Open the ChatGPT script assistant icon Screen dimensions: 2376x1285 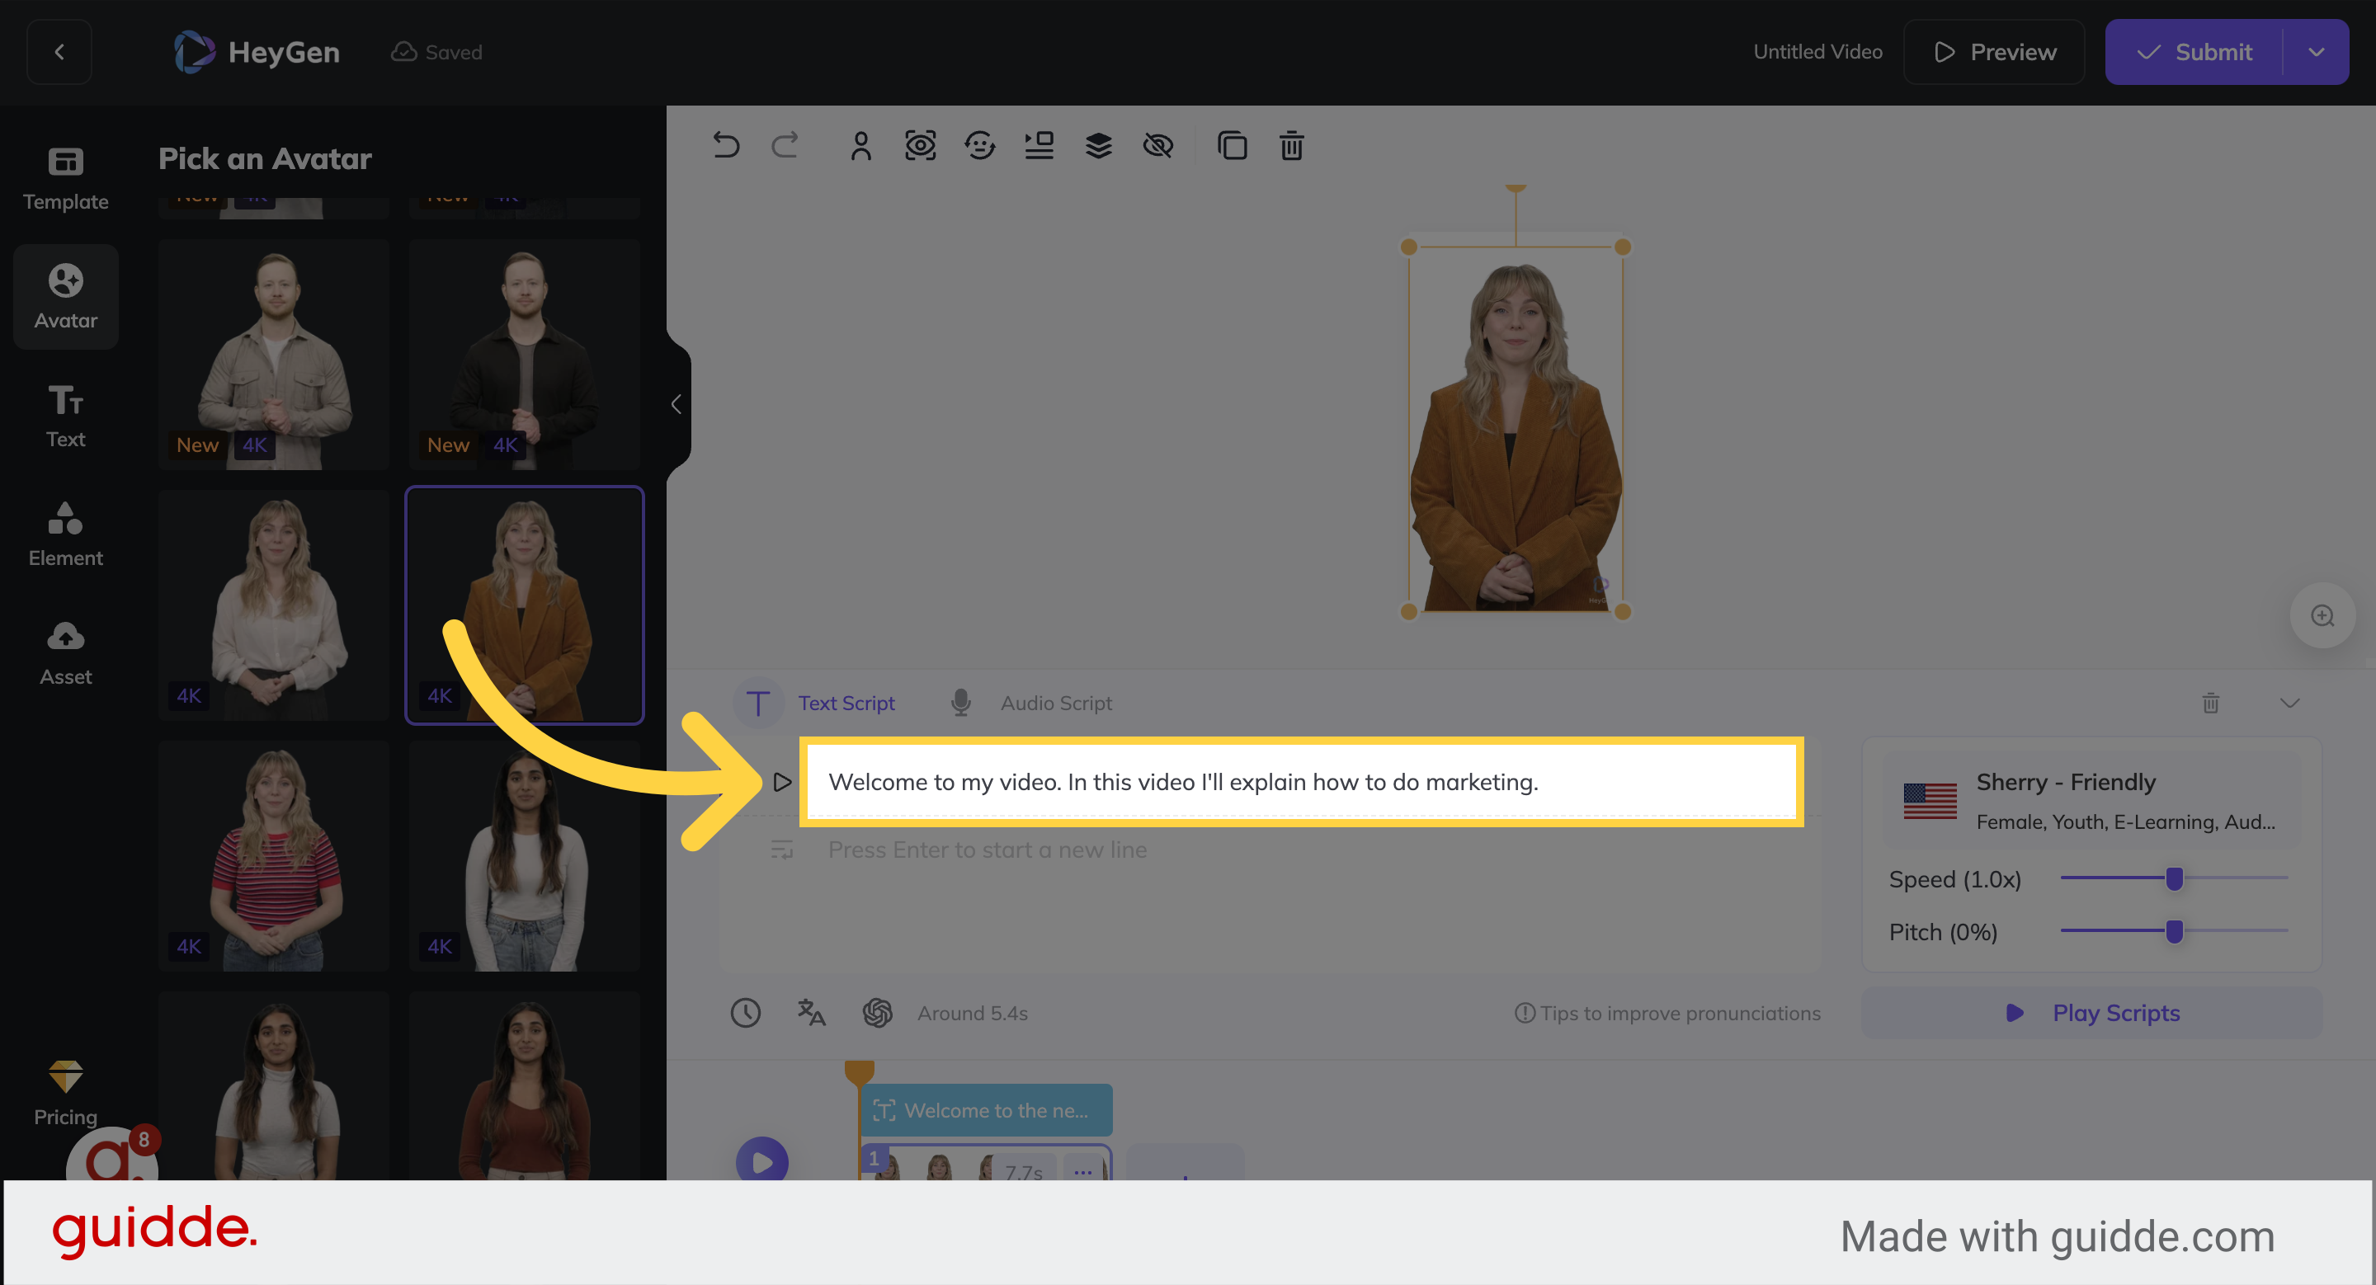click(877, 1012)
